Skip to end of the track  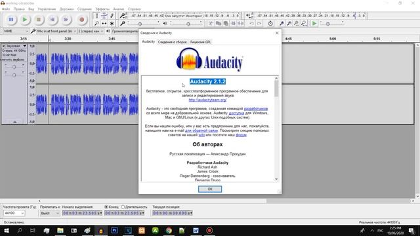pos(66,20)
